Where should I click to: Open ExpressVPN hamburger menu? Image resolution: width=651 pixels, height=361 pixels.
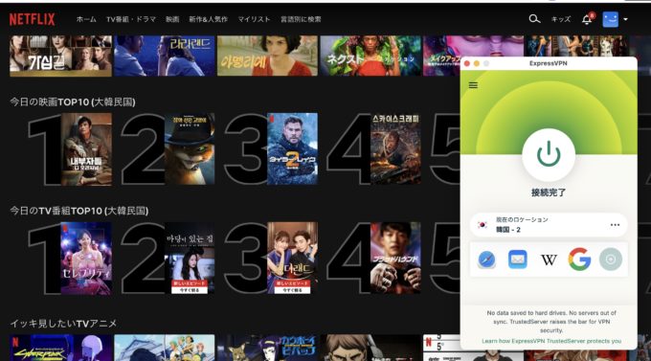[473, 85]
